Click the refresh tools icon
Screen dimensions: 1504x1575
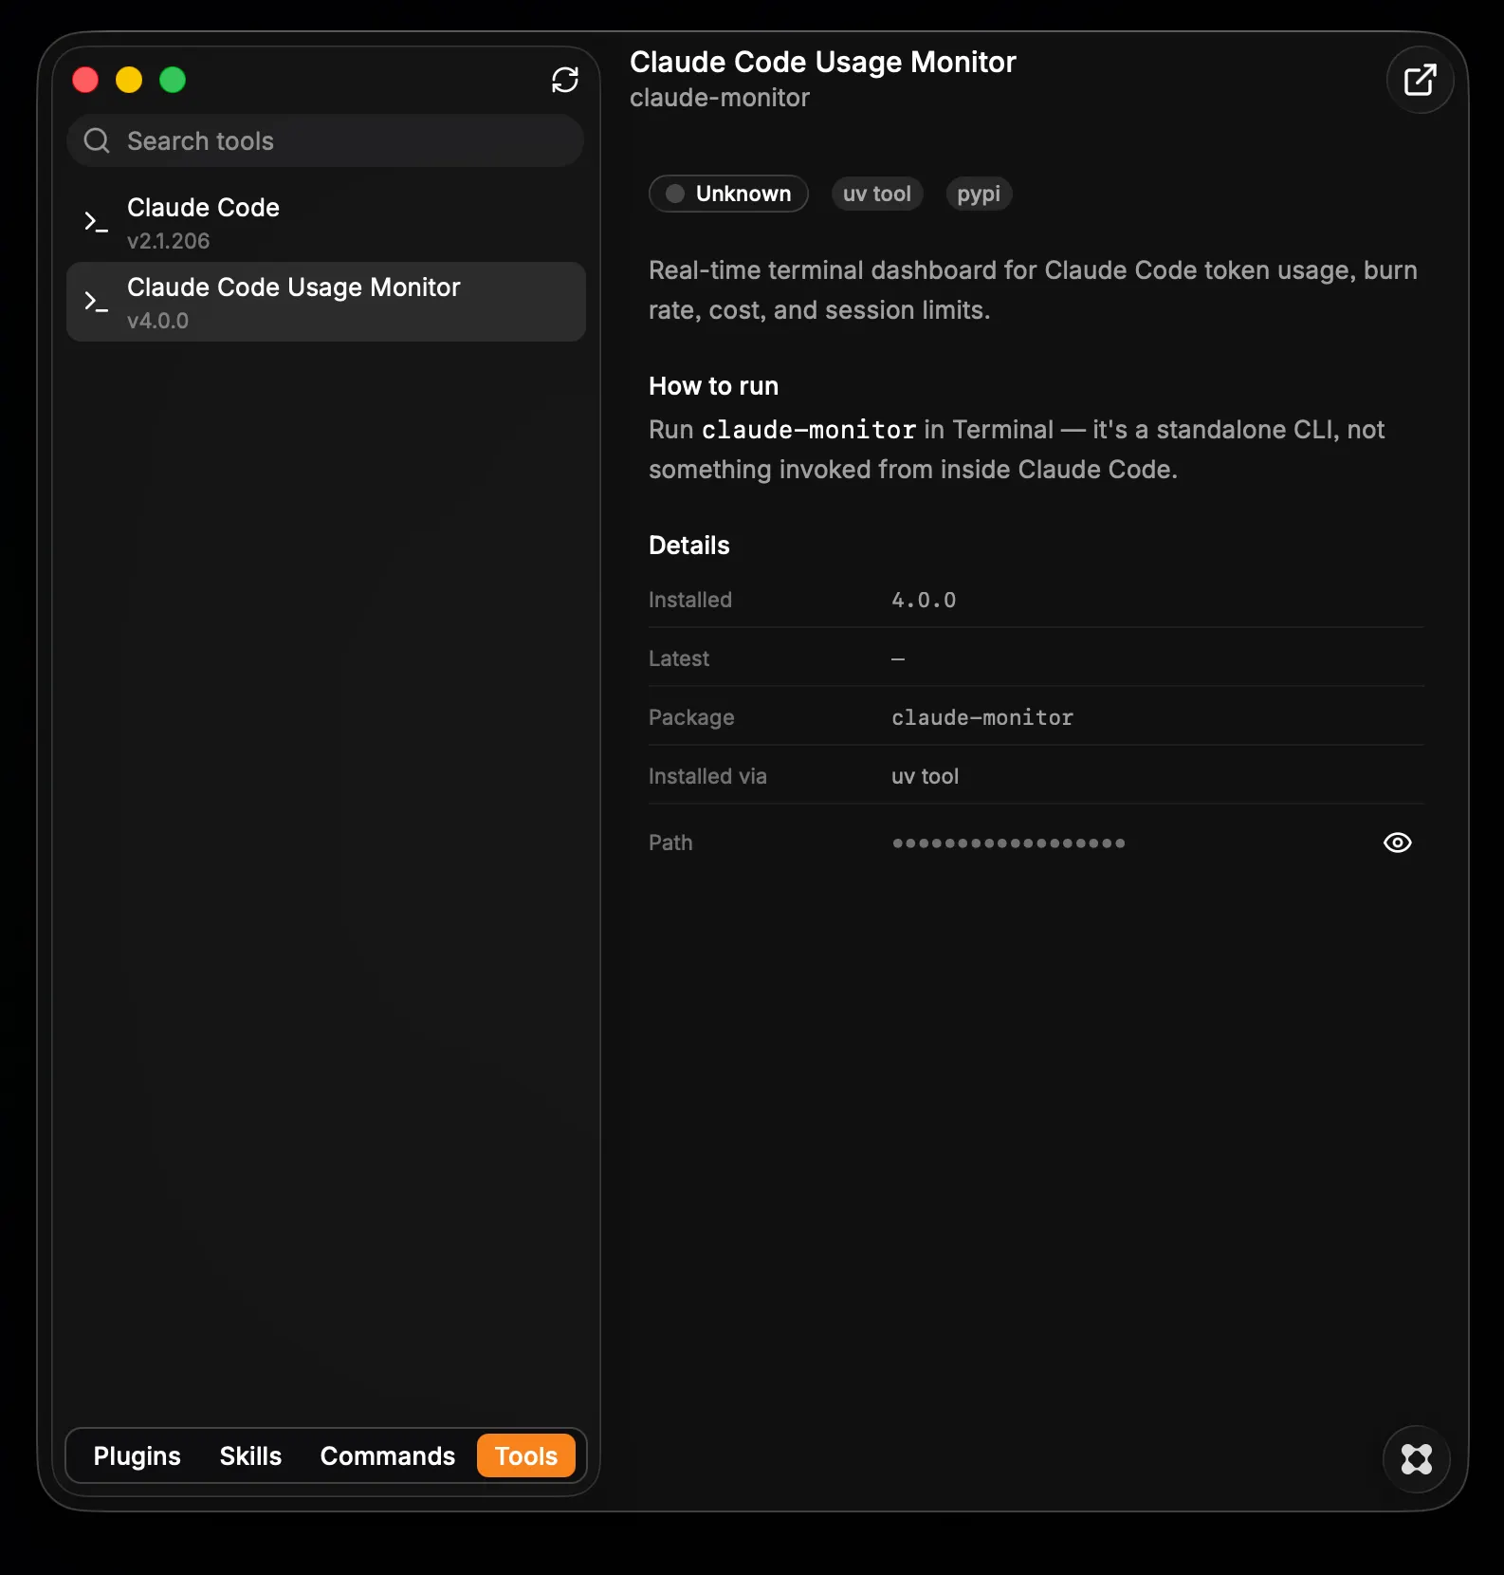(565, 80)
